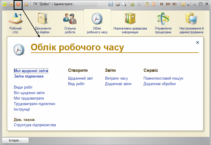Open Структура підприємства link

tap(35, 125)
